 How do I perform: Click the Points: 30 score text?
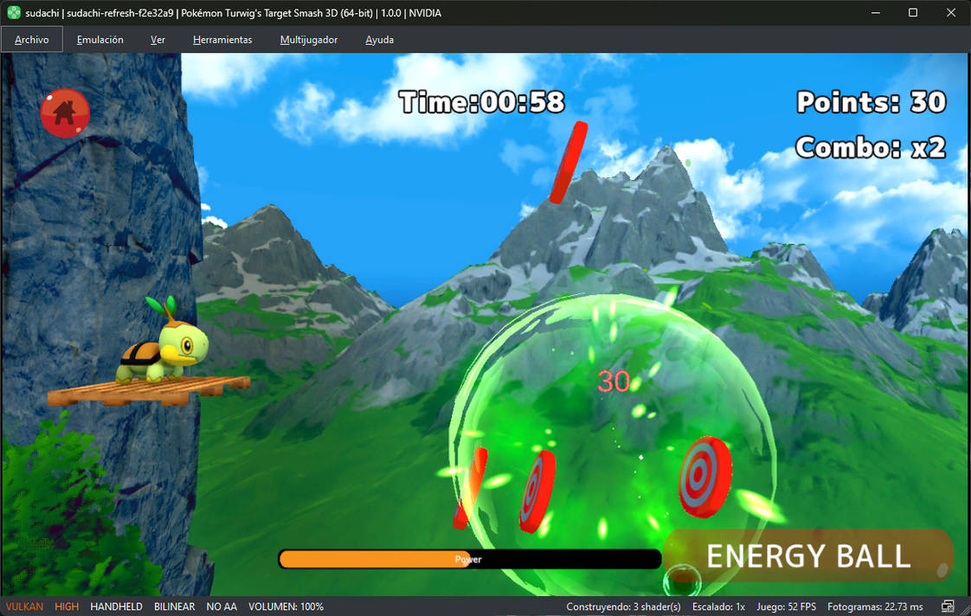(x=871, y=102)
